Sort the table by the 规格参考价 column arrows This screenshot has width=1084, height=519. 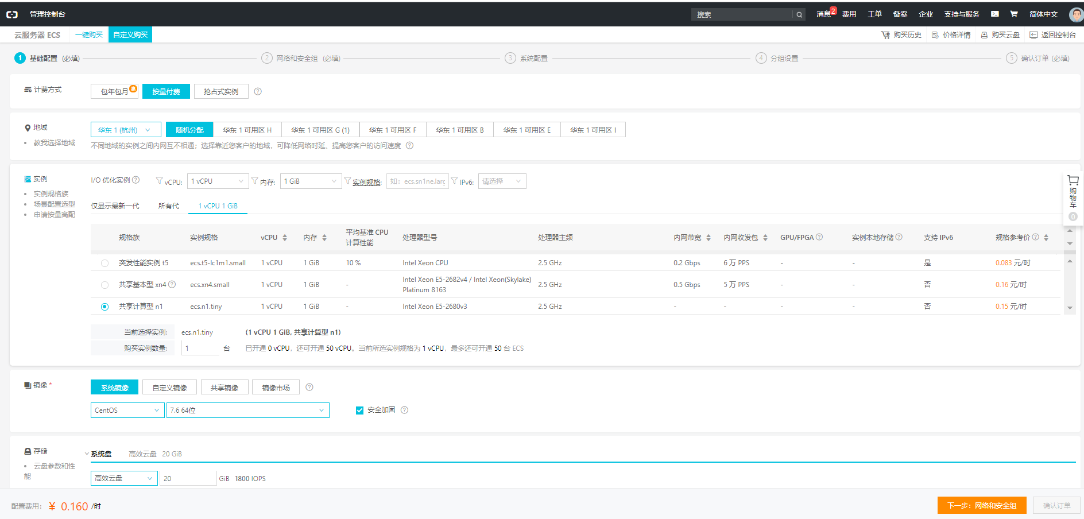coord(1046,238)
